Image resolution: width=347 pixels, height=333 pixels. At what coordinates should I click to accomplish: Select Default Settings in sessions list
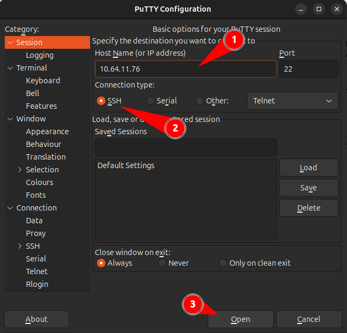tap(186, 165)
